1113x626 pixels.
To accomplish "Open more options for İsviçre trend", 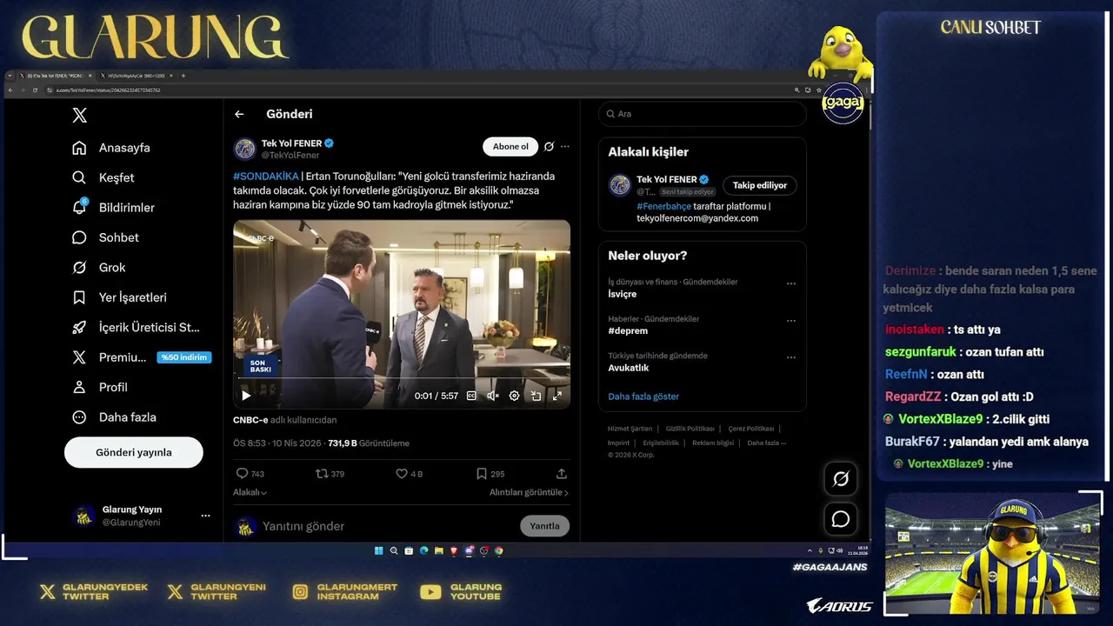I will pos(791,283).
